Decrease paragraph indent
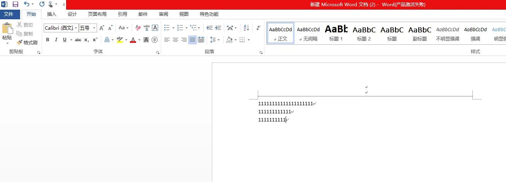506x182 pixels. pos(209,28)
